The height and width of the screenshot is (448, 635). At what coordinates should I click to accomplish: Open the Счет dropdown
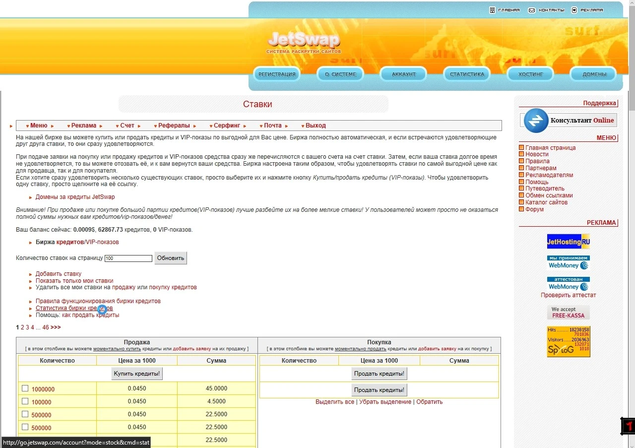pos(127,126)
